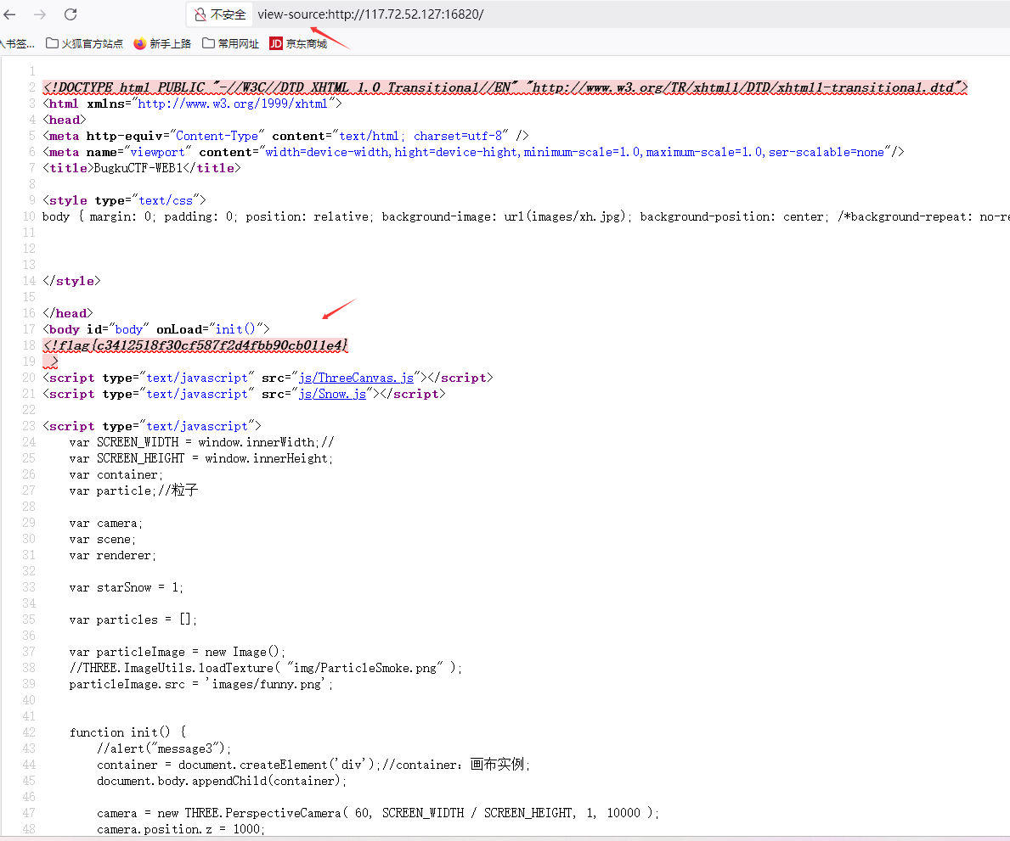This screenshot has height=841, width=1010.
Task: Click the "viewport" meta name value
Action: click(x=158, y=152)
